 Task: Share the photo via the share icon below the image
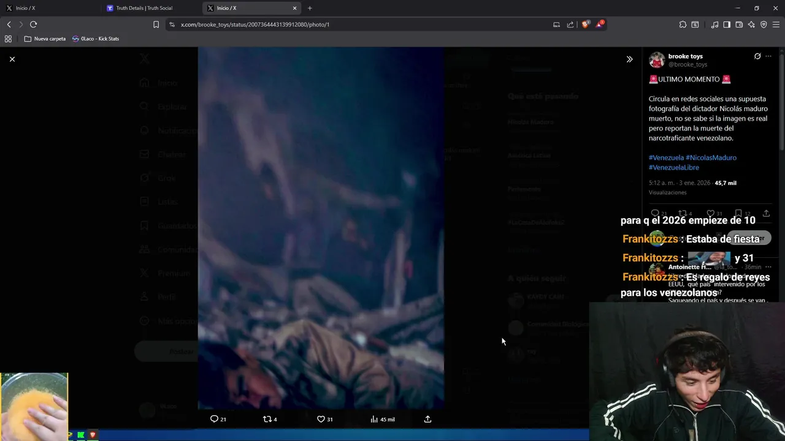click(427, 419)
